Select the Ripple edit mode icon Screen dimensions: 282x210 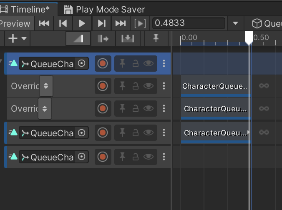[103, 39]
